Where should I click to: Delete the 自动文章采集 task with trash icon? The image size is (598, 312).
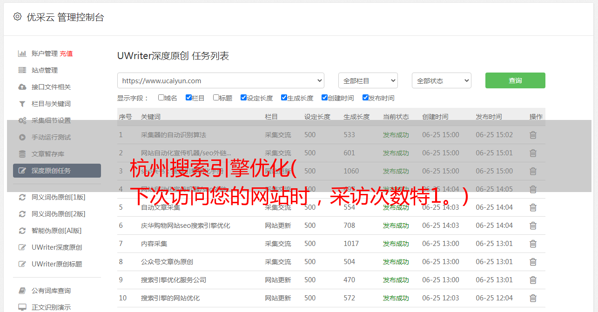coord(533,207)
